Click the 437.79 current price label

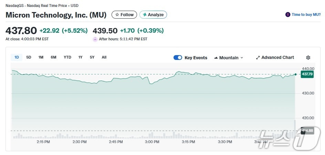click(307, 74)
